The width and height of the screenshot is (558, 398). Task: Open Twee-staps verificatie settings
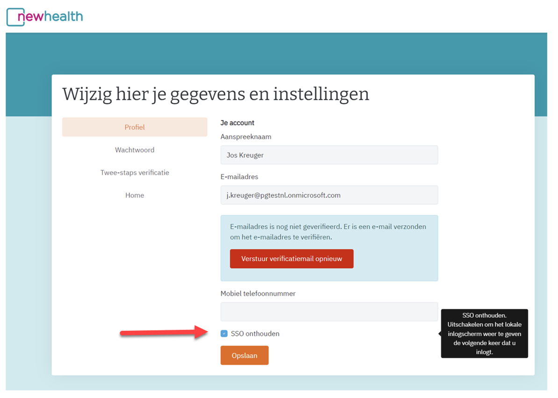coord(135,173)
